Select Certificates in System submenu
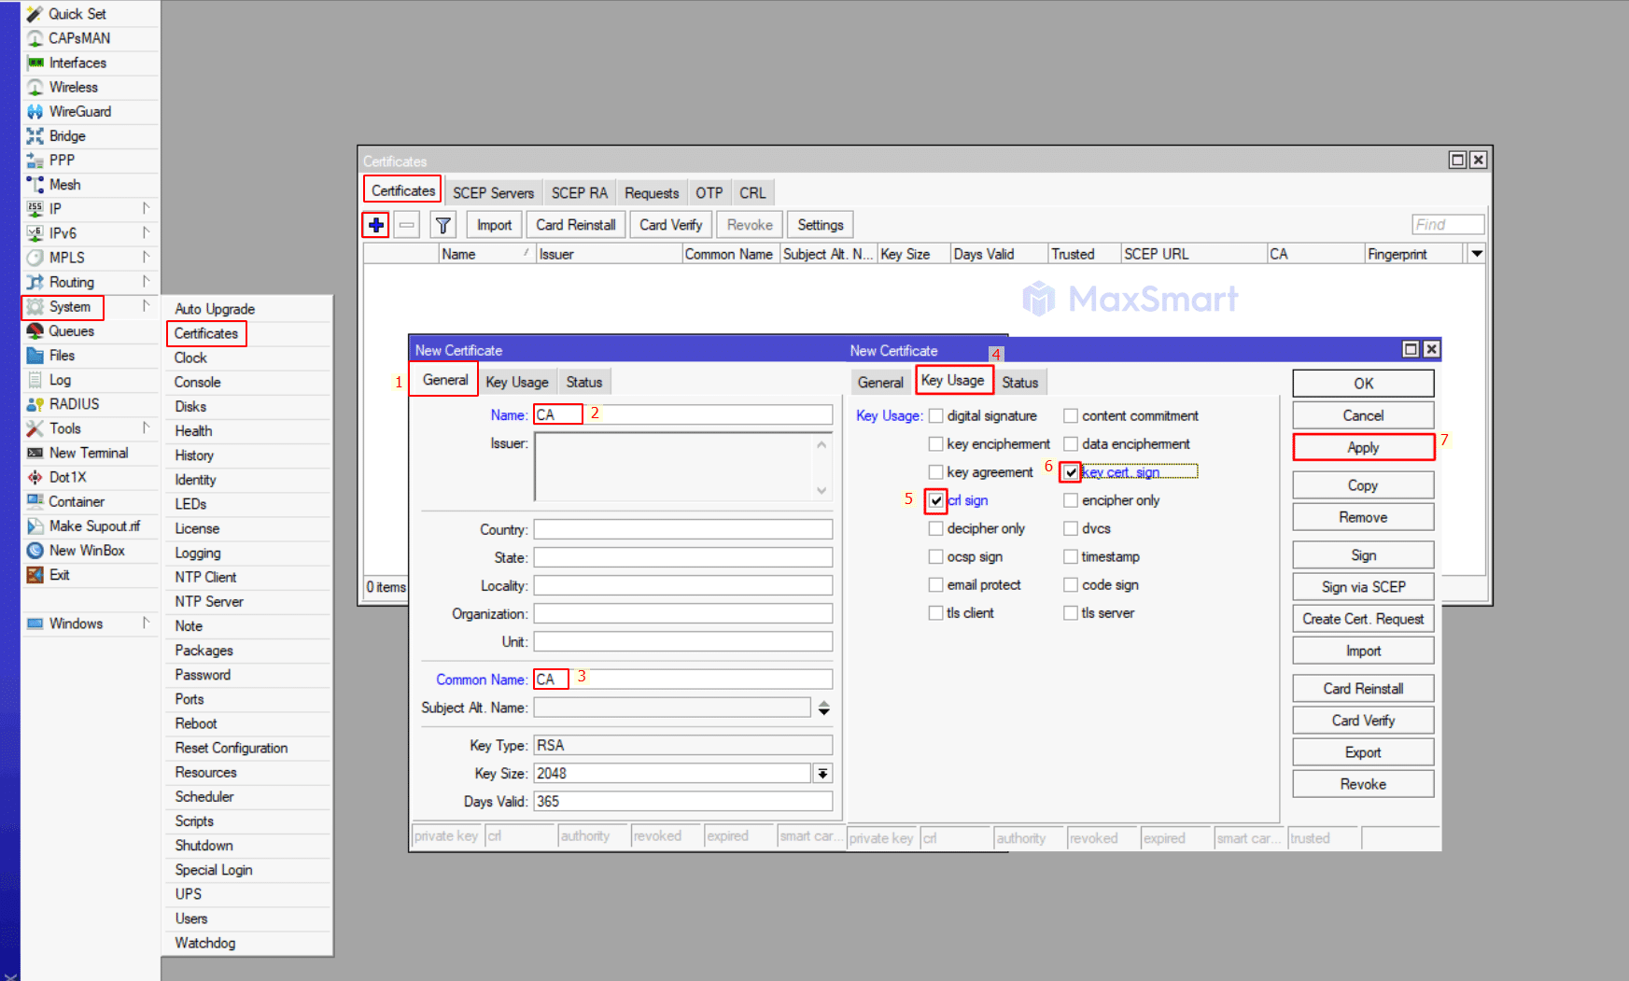The width and height of the screenshot is (1629, 981). point(206,333)
